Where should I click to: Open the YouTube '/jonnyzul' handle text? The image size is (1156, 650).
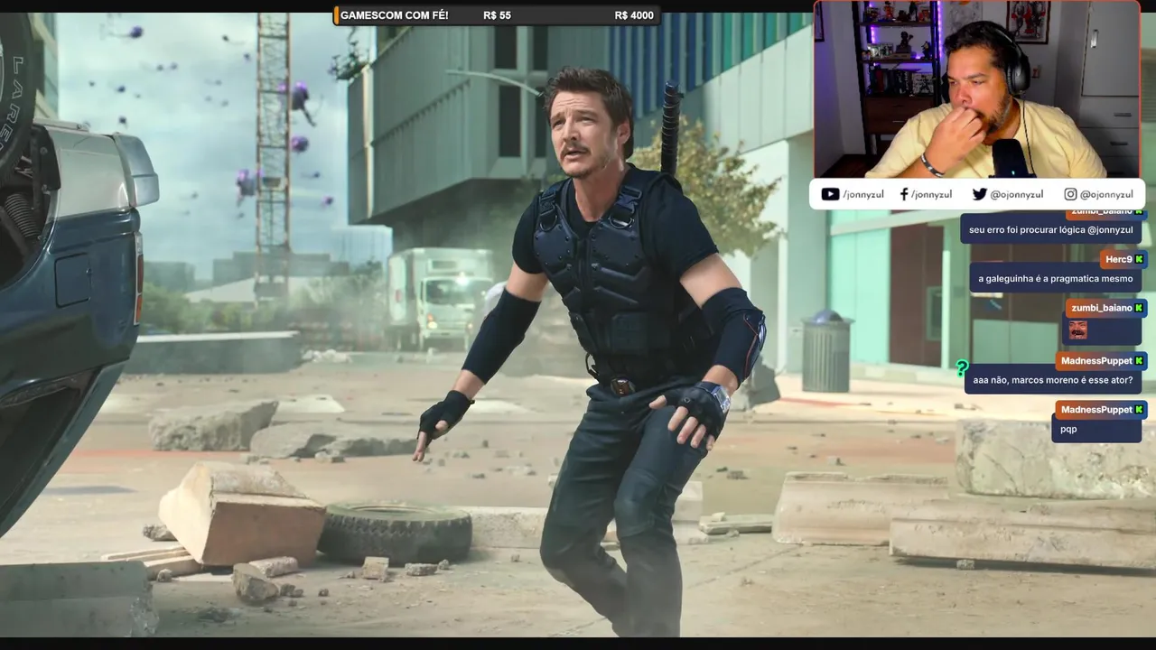863,194
